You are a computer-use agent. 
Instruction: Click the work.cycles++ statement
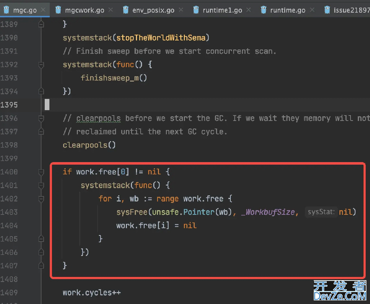pyautogui.click(x=92, y=293)
